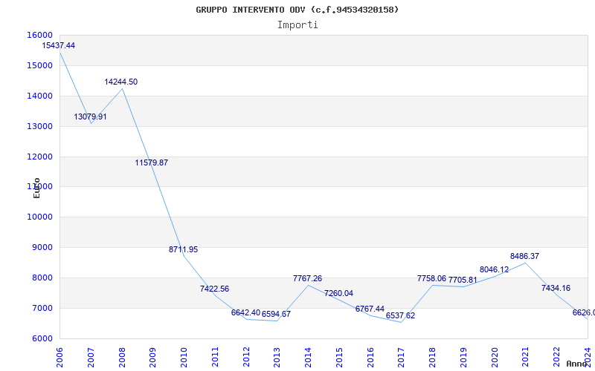Screen dimensions: 595x371
Task: Click the 9000 y-axis tick label
Action: click(42, 248)
